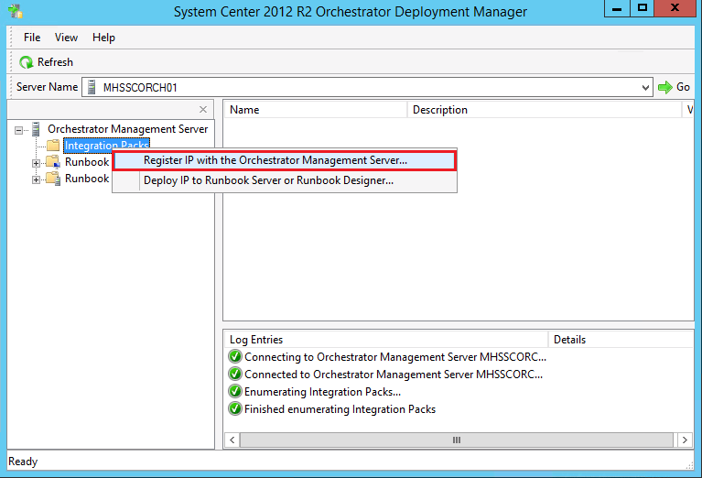Click the log scrollbar right arrow

[685, 440]
